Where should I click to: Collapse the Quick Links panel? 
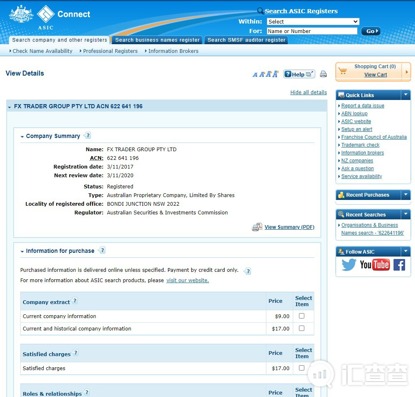[406, 95]
